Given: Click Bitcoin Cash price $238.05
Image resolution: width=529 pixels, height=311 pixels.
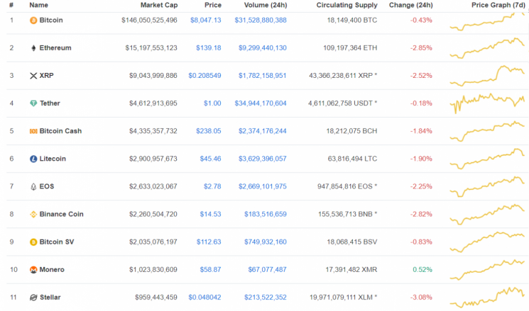Looking at the screenshot, I should point(209,131).
